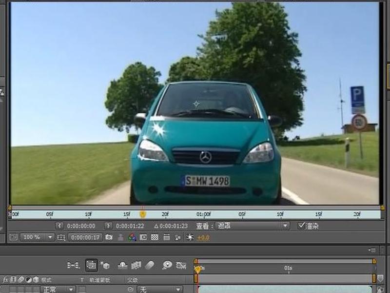Toggle the transparency grid checkerboard icon
The width and height of the screenshot is (390, 293).
point(155,237)
